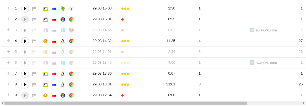
Task: Toggle the flag on row 4
Action: [34, 41]
